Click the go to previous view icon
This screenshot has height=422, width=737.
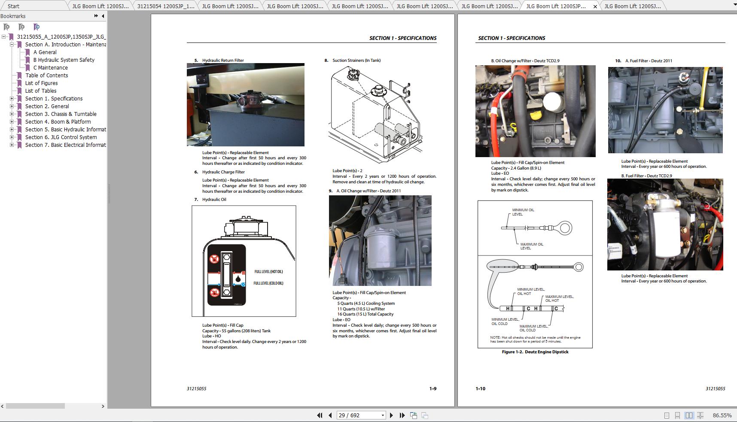(x=414, y=415)
